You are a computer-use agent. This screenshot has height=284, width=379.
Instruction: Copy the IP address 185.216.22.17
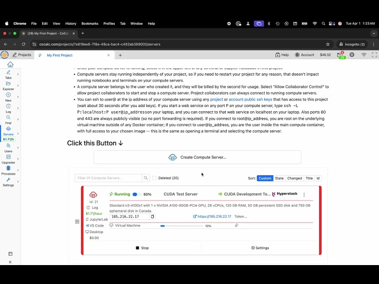pyautogui.click(x=153, y=217)
